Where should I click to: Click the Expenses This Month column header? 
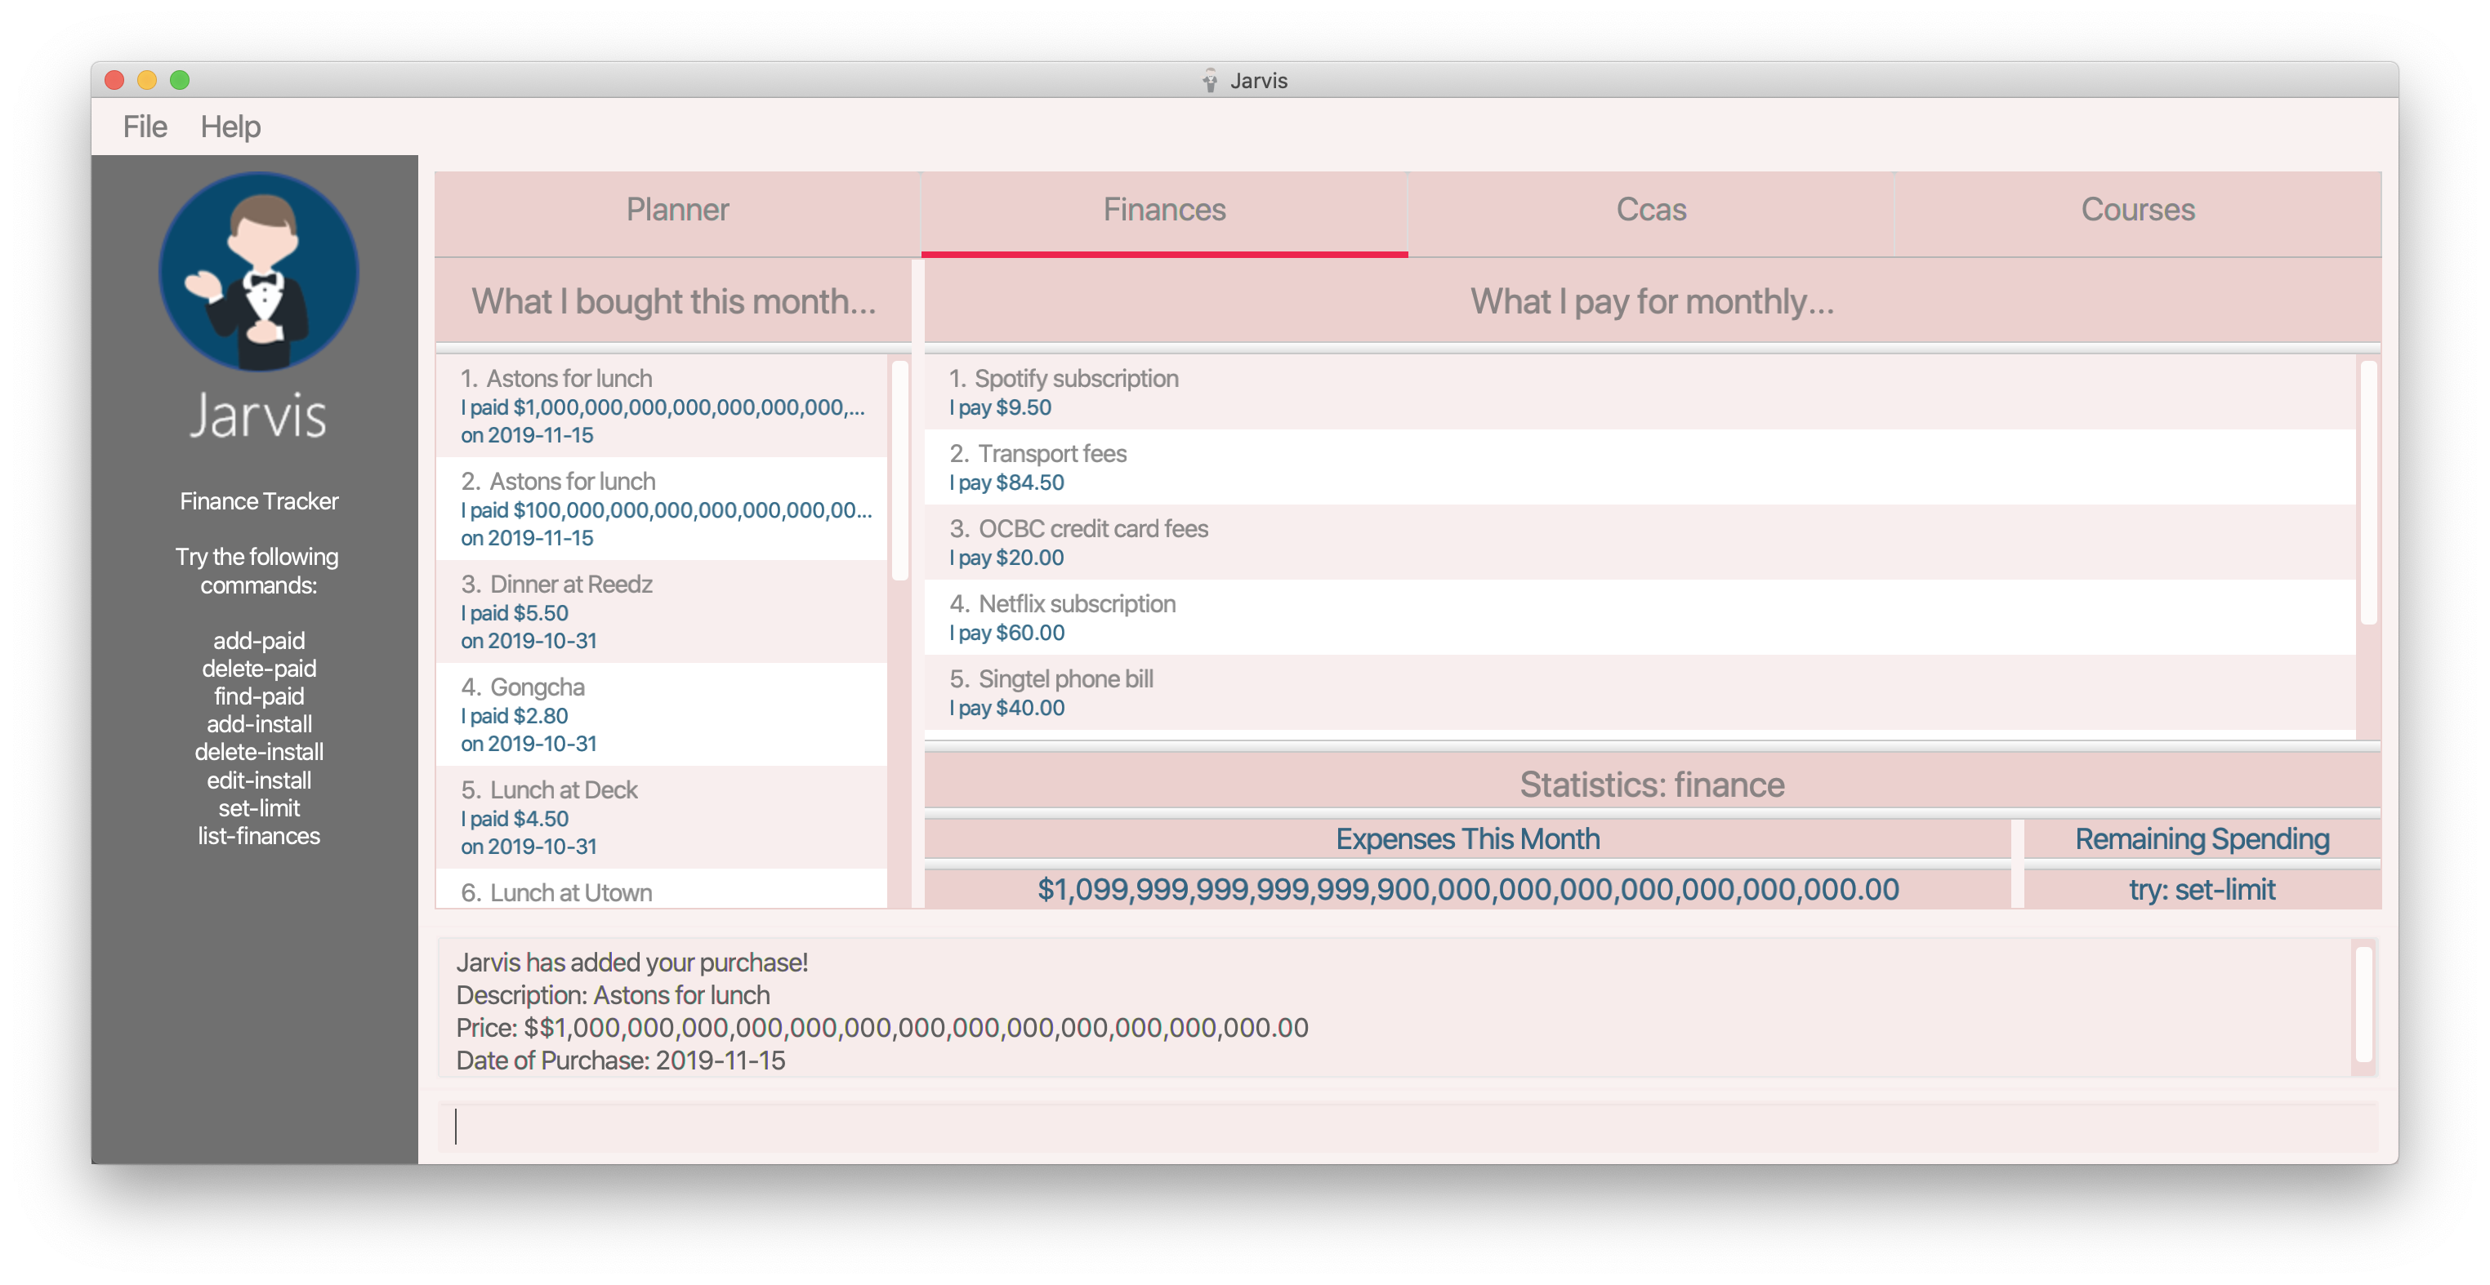pyautogui.click(x=1467, y=838)
